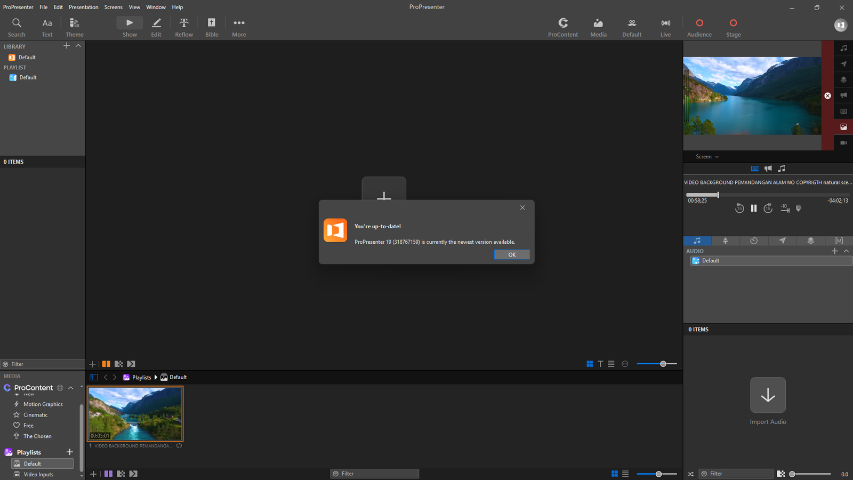Click the Playlists breadcrumb in media bin
This screenshot has height=480, width=853.
coord(142,378)
